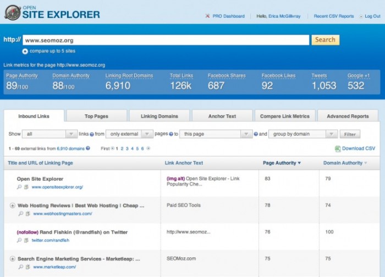This screenshot has width=385, height=277.
Task: Click the page icon beside www.opensiteexplorer.org
Action: coord(26,187)
